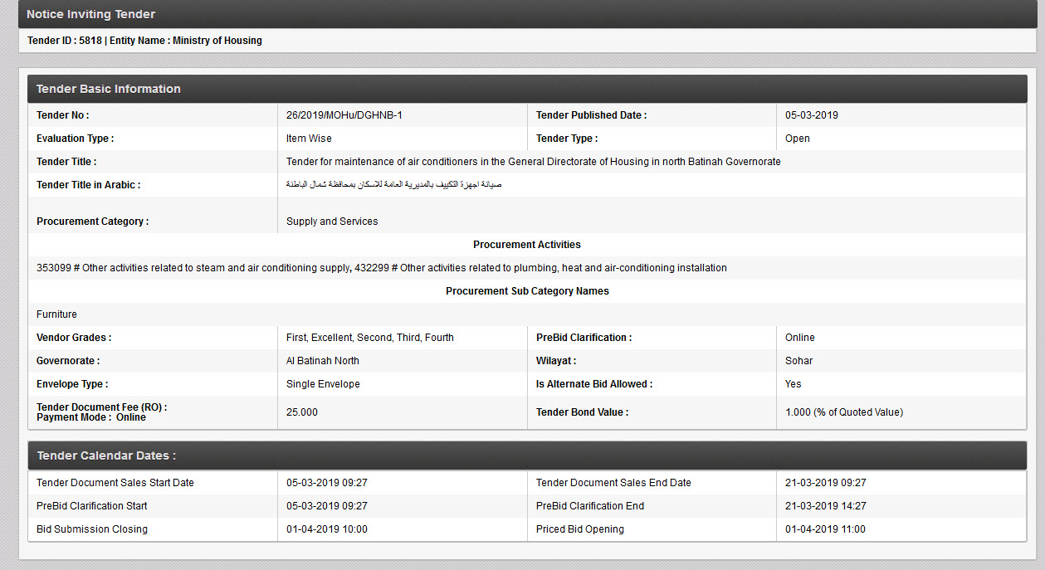Click the Tender Type value Open
1045x570 pixels.
pyautogui.click(x=797, y=139)
